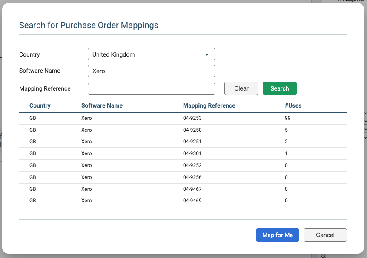The image size is (367, 258).
Task: Sort results by Mapping Reference header
Action: (209, 105)
